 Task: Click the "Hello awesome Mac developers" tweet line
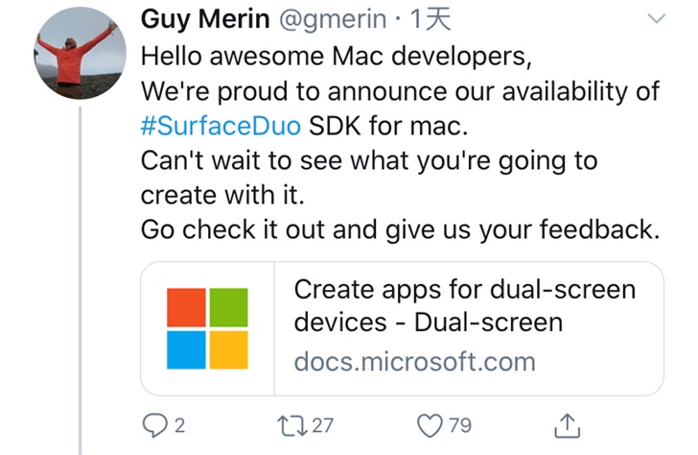click(x=335, y=56)
